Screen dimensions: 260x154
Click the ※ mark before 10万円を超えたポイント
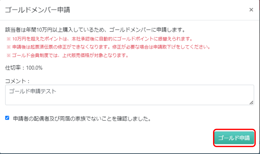point(9,39)
